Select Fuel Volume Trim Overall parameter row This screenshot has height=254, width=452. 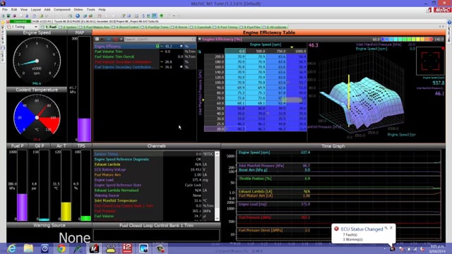coord(145,56)
